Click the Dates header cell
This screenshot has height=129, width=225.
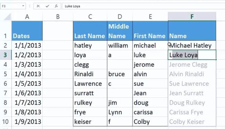click(27, 31)
